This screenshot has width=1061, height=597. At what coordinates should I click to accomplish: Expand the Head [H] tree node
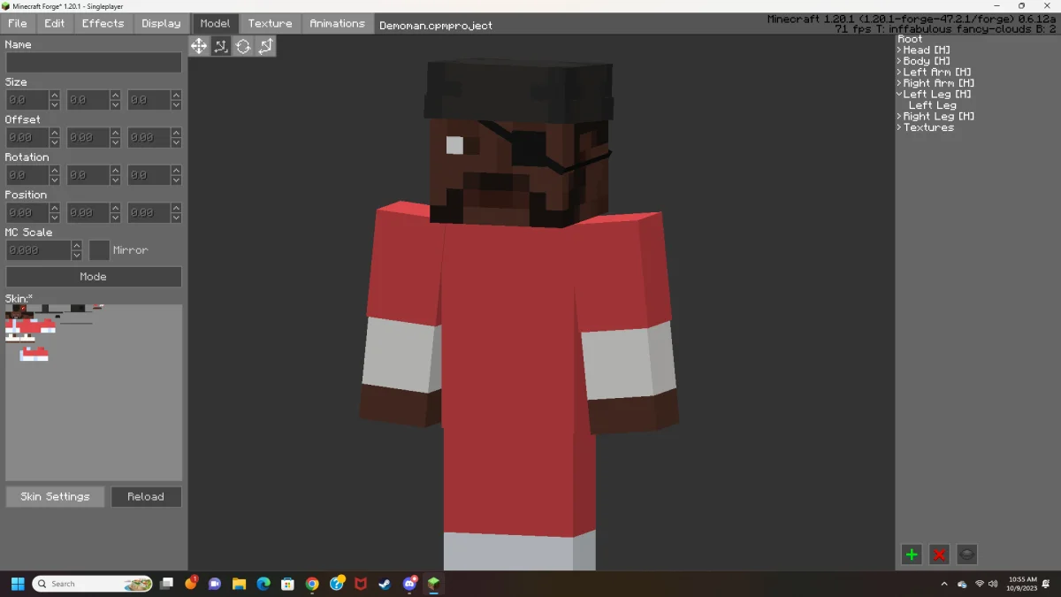coord(899,50)
